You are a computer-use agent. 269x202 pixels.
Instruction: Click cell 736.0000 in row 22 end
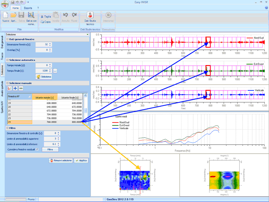(x=70, y=115)
